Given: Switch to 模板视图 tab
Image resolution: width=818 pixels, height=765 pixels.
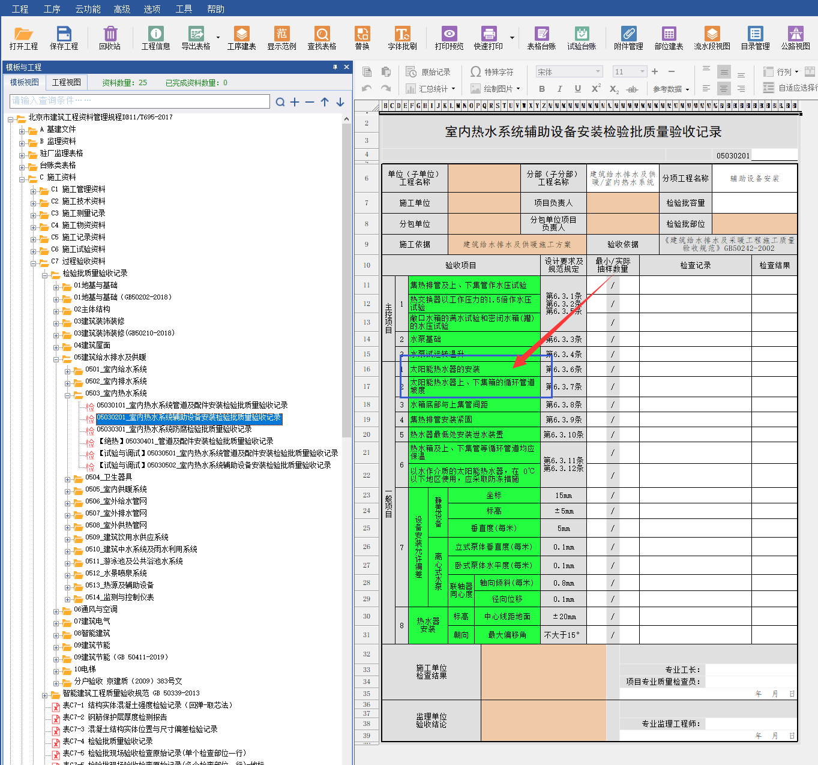Looking at the screenshot, I should pos(25,82).
